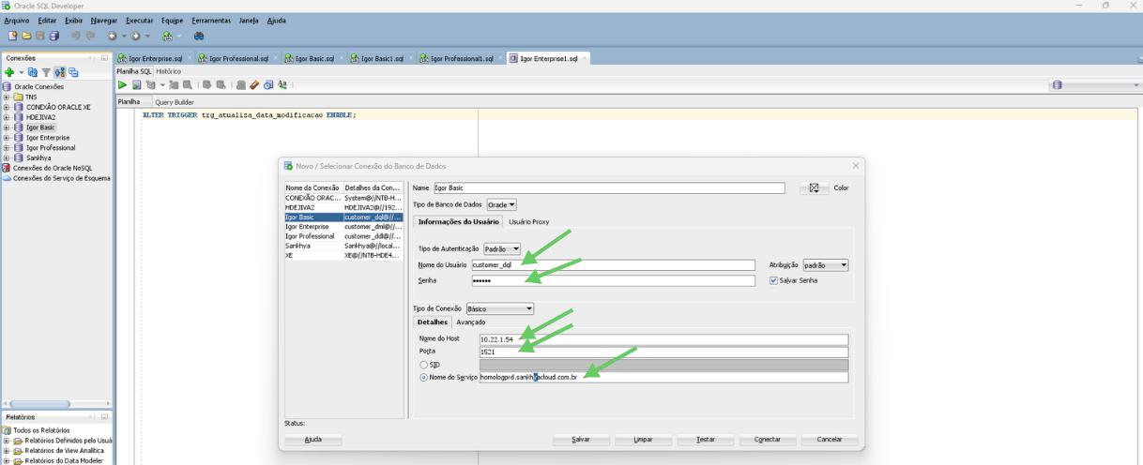Open the Ferramentas menu

point(211,20)
